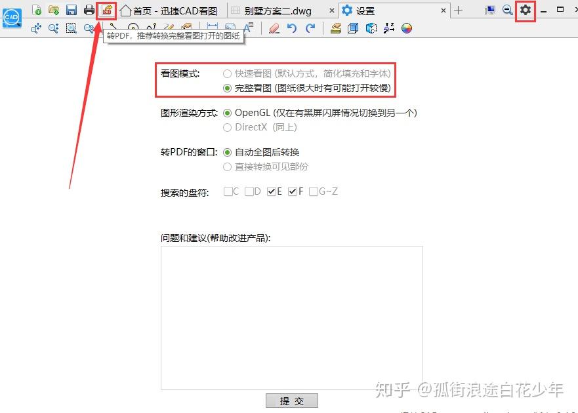The image size is (578, 413).
Task: Uncheck search drive E
Action: 272,191
